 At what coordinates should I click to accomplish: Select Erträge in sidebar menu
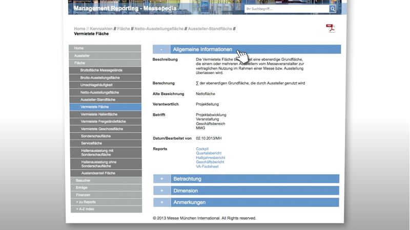pyautogui.click(x=106, y=188)
